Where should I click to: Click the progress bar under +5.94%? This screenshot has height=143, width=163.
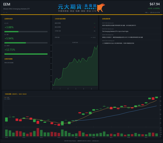pos(26,43)
